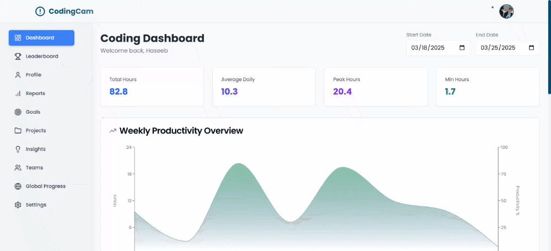The height and width of the screenshot is (251, 551).
Task: Go to the Leaderboard page
Action: click(x=42, y=57)
